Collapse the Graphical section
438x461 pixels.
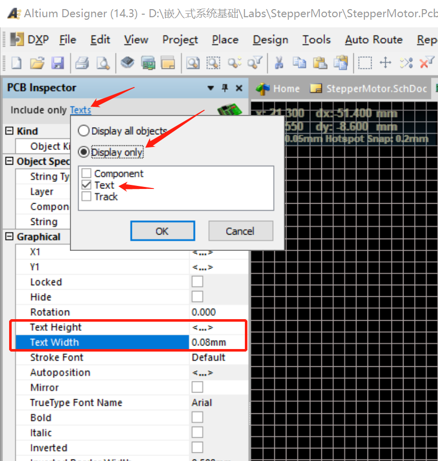[10, 236]
